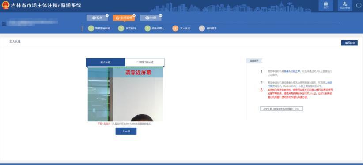
Task: Open the 首页 home button
Action: (x=326, y=6)
